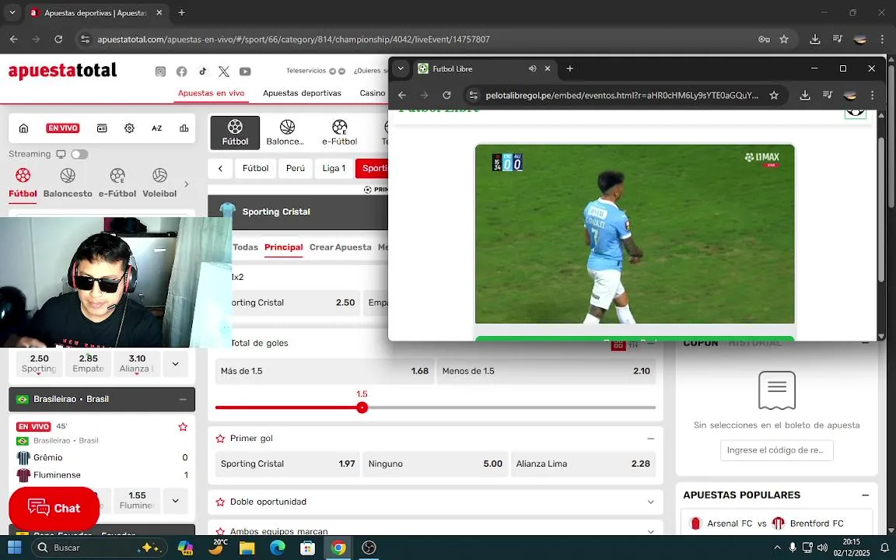This screenshot has width=896, height=560.
Task: Favorite the Grêmio vs Fluminense match star
Action: click(x=183, y=426)
